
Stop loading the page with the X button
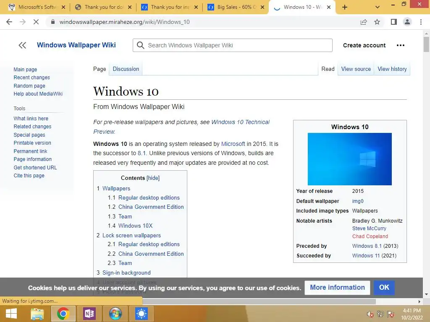(x=36, y=22)
